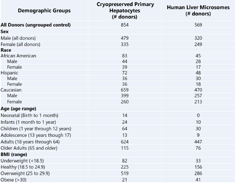Viewport: 235px width, 183px height.
Task: Select the Neonatal (Birth to 1 month) label
Action: pos(30,115)
